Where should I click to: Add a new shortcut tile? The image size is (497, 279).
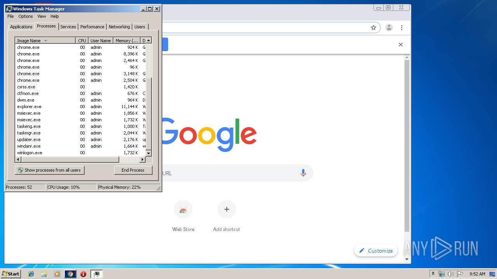pos(226,216)
